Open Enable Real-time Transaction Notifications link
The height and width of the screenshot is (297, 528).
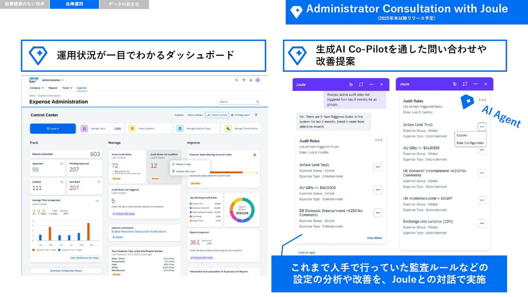[x=139, y=231]
